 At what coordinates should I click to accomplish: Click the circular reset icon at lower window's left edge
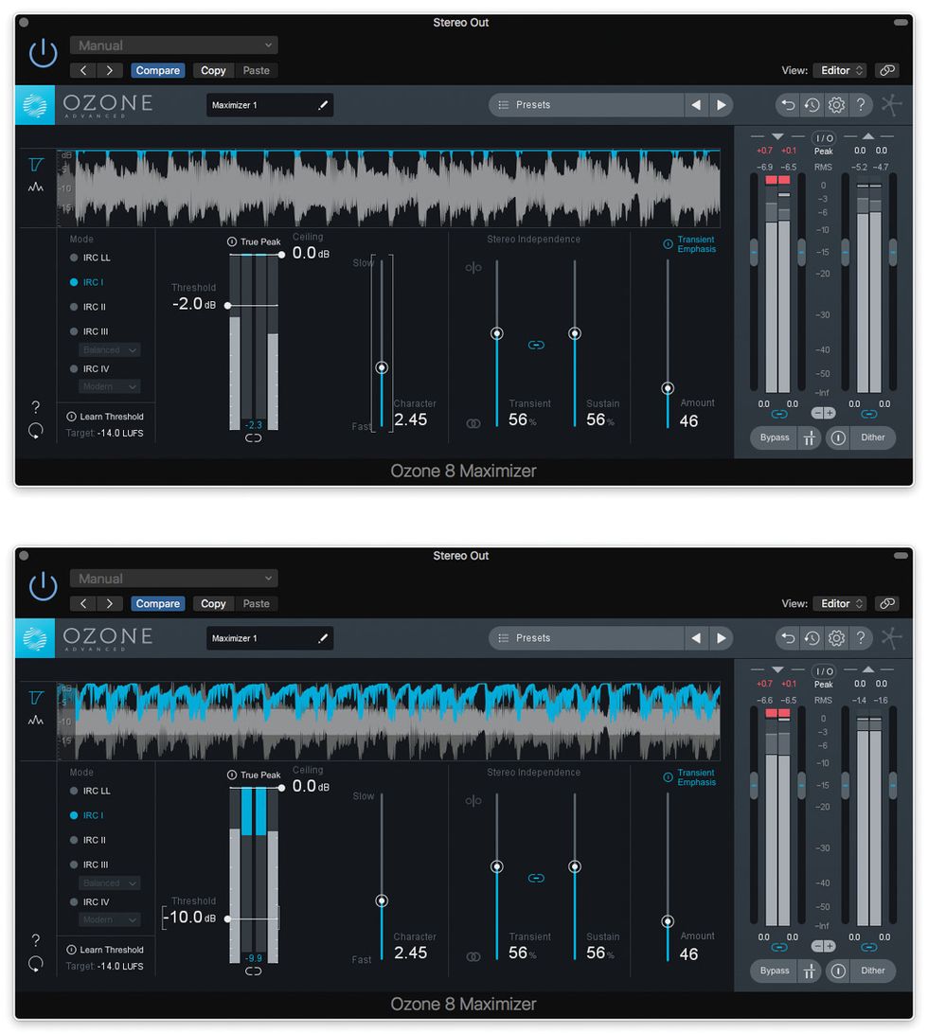tap(36, 964)
